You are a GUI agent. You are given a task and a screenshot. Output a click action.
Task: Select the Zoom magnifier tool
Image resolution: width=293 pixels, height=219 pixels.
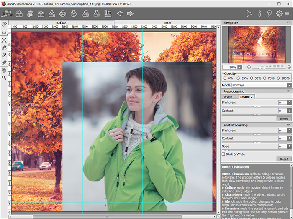(x=4, y=78)
